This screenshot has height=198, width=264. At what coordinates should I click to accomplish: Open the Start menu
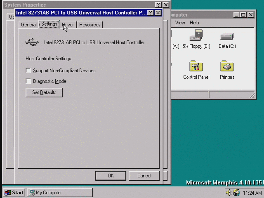pyautogui.click(x=14, y=193)
